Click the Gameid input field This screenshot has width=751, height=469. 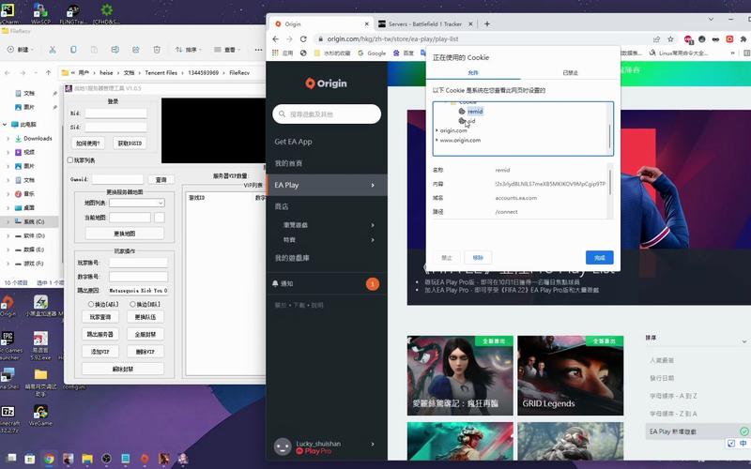pos(118,179)
